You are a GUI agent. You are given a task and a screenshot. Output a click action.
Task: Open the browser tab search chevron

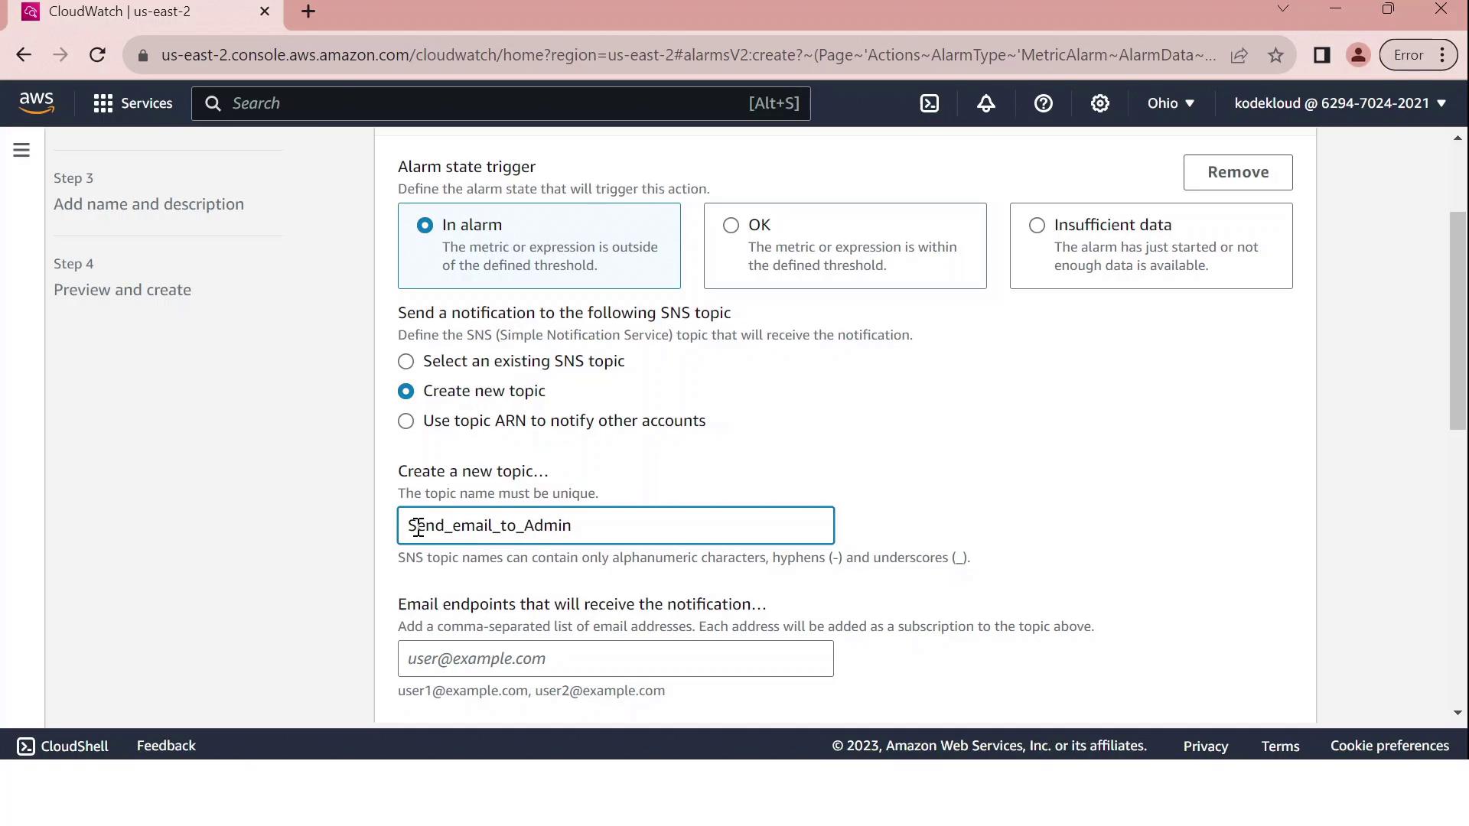point(1283,9)
